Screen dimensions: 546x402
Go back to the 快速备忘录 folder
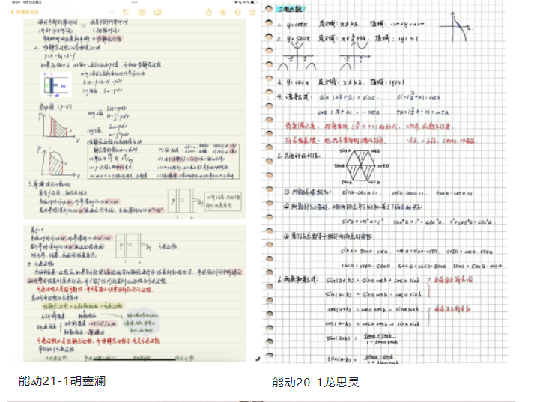[x=24, y=13]
